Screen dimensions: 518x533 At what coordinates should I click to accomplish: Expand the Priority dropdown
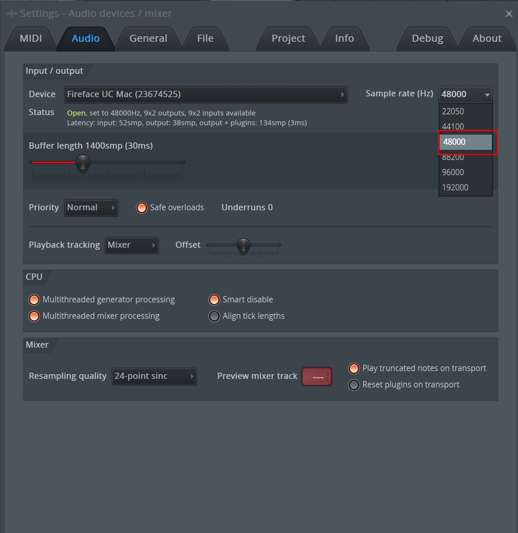[x=91, y=208]
